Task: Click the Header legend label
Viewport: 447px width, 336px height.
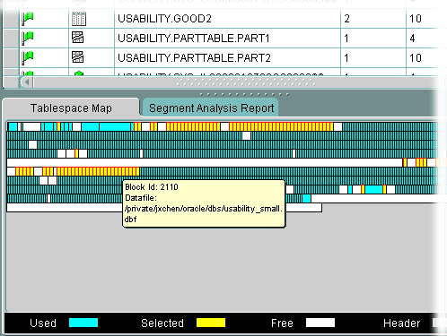Action: (402, 323)
